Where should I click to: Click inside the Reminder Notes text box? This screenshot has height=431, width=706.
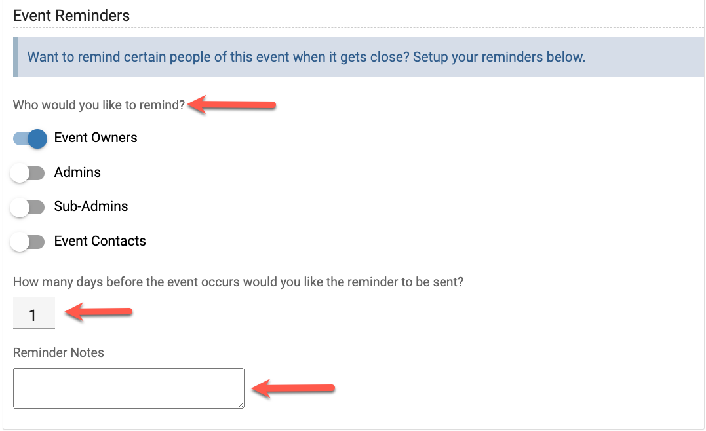point(128,388)
